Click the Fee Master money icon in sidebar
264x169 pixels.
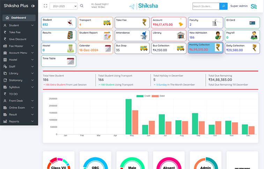coord(5,46)
